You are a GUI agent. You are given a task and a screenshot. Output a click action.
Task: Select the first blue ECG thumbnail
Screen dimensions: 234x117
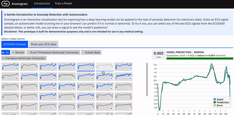click(x=11, y=67)
